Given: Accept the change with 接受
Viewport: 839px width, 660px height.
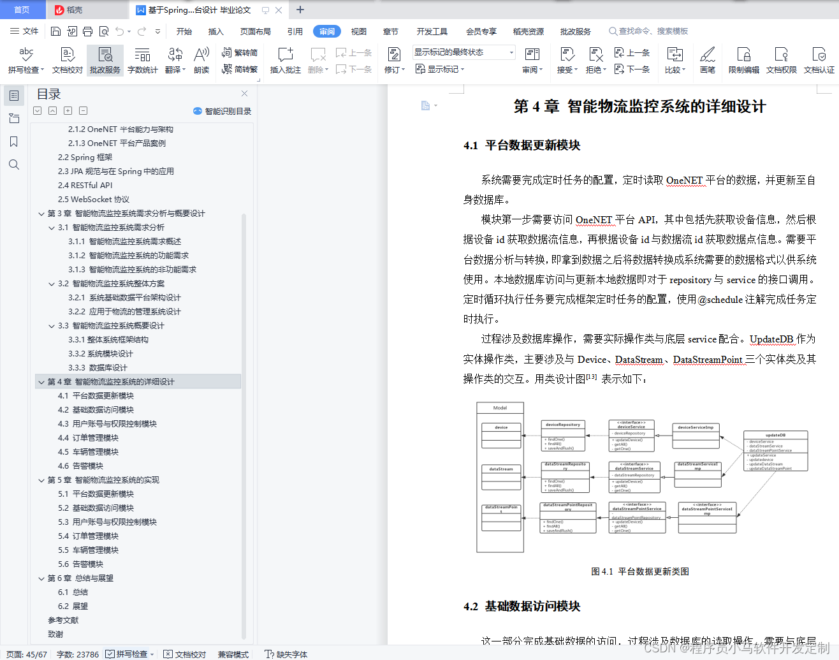Looking at the screenshot, I should tap(567, 61).
